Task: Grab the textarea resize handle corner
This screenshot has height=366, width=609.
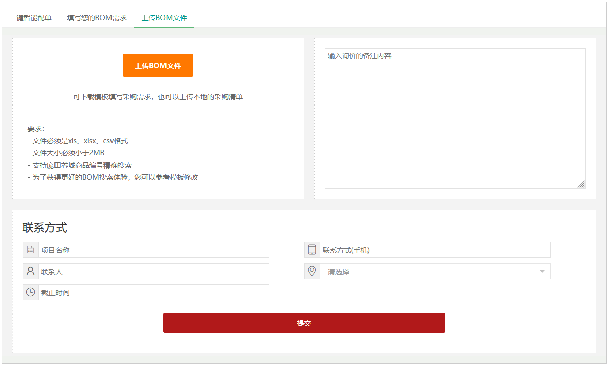Action: [x=581, y=184]
